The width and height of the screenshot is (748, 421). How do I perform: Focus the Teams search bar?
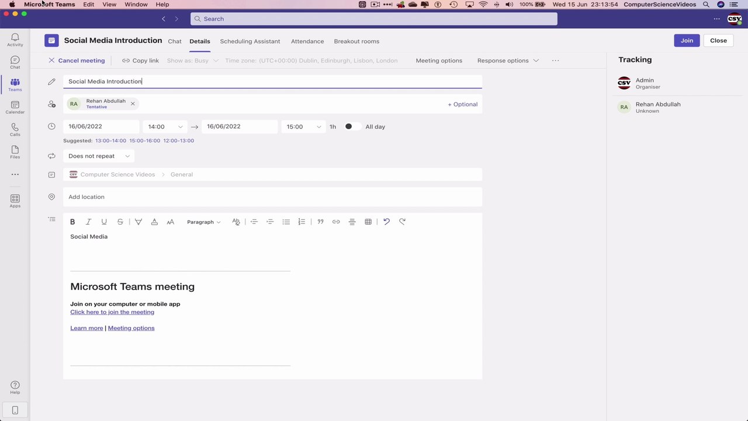coord(374,19)
